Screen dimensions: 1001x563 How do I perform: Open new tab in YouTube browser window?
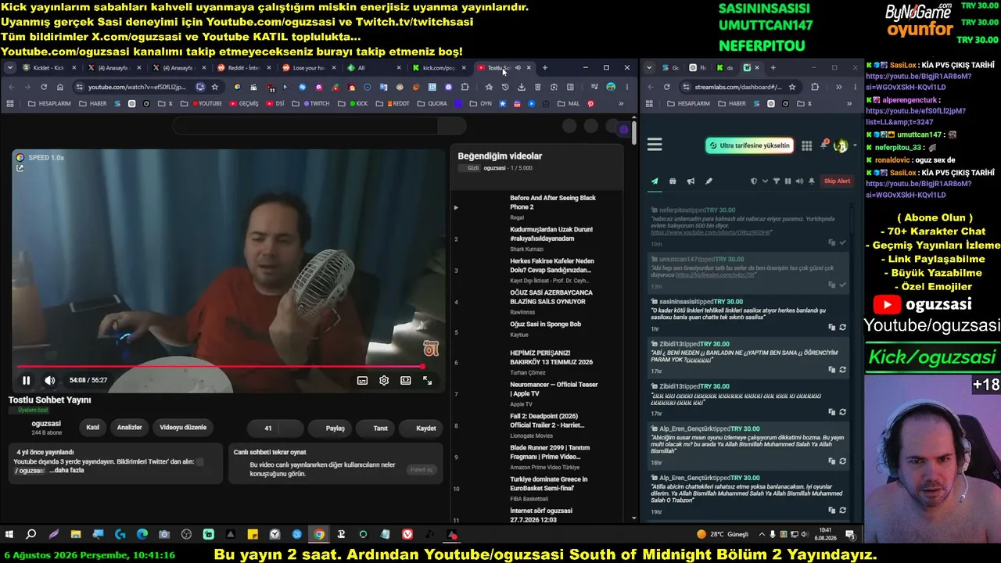pyautogui.click(x=545, y=68)
